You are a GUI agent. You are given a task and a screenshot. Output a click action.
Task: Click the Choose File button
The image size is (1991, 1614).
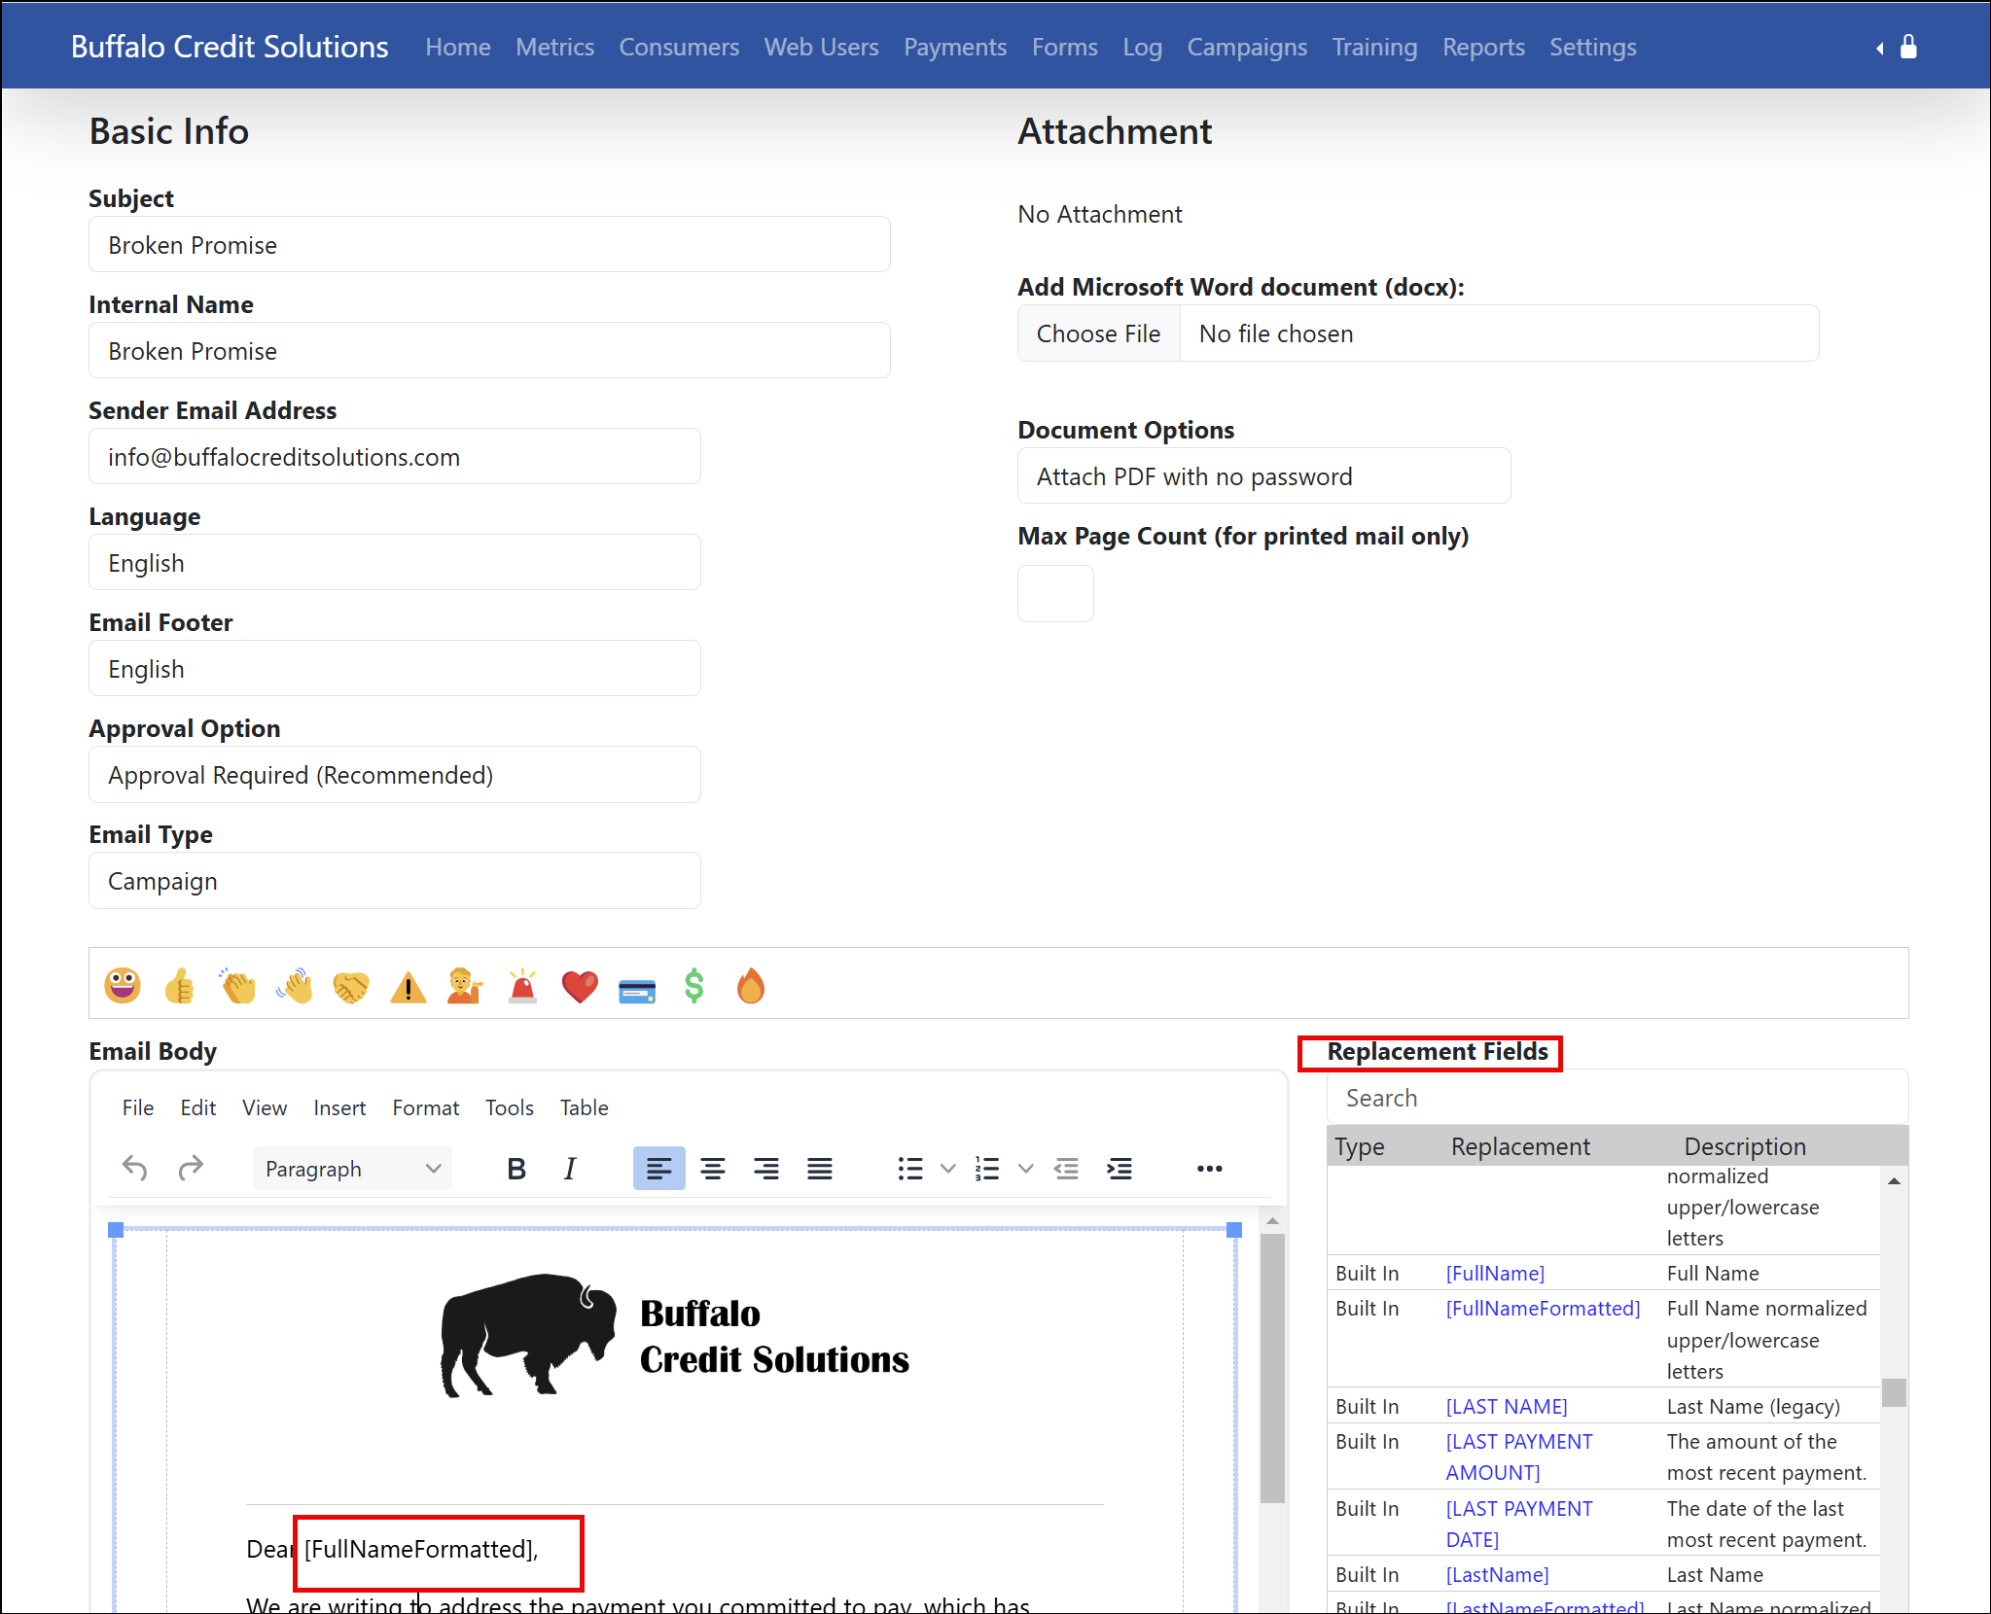click(x=1098, y=333)
